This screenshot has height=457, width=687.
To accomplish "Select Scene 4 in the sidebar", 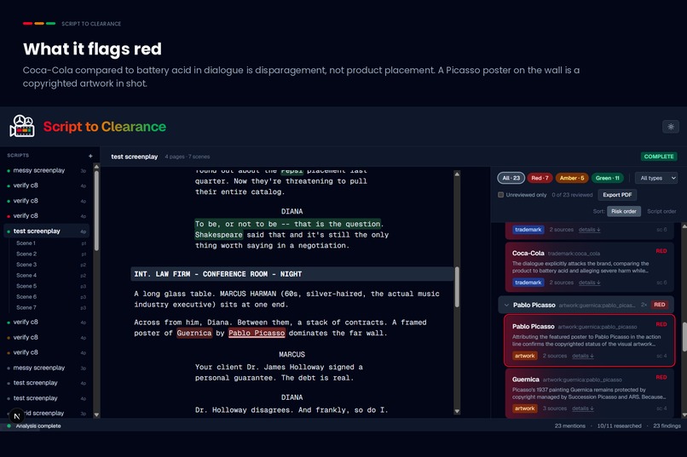I will click(x=26, y=275).
